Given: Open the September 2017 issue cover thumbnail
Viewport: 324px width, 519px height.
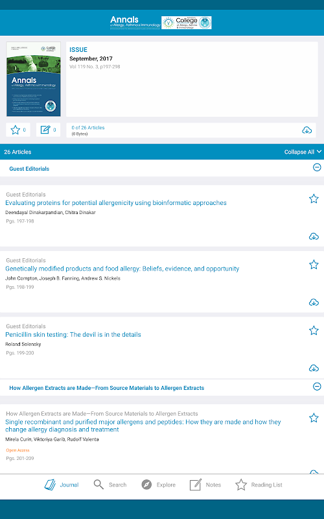Looking at the screenshot, I should tap(34, 79).
